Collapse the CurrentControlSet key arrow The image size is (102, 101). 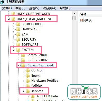click(18, 65)
